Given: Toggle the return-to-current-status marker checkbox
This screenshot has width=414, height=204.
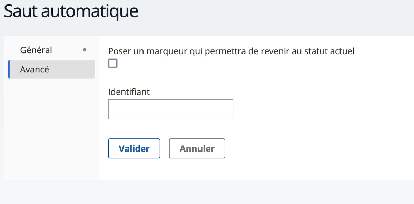Looking at the screenshot, I should click(x=113, y=63).
